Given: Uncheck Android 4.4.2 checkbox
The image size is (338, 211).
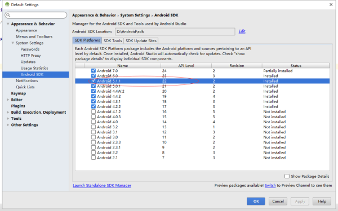Looking at the screenshot, I should tap(94, 96).
